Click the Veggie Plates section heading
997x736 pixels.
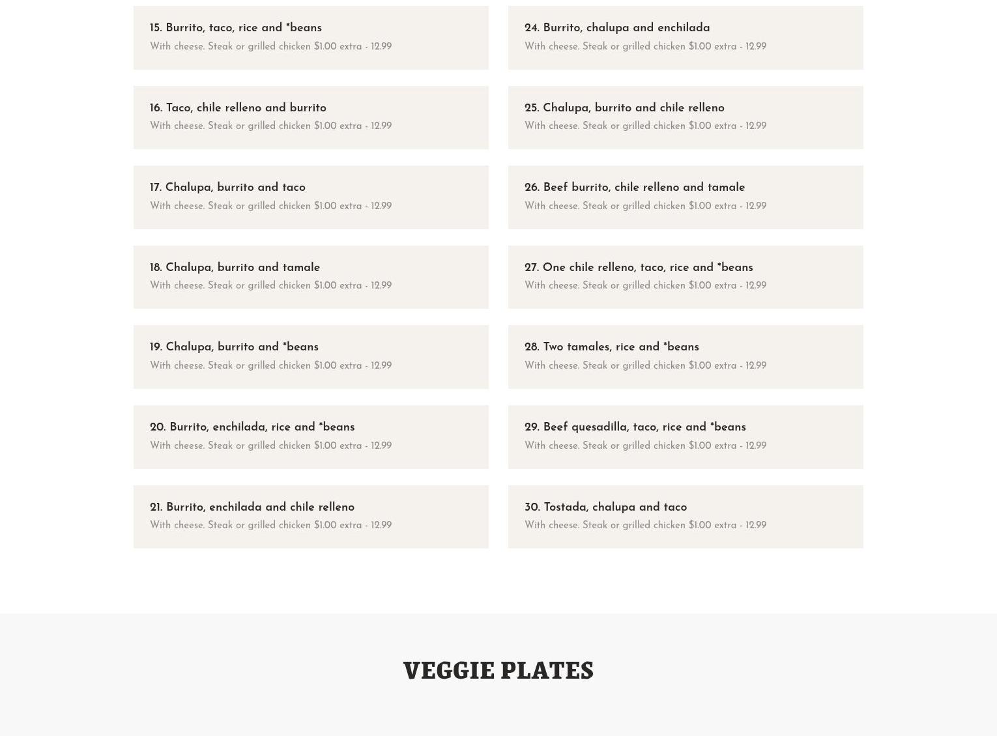coord(498,670)
